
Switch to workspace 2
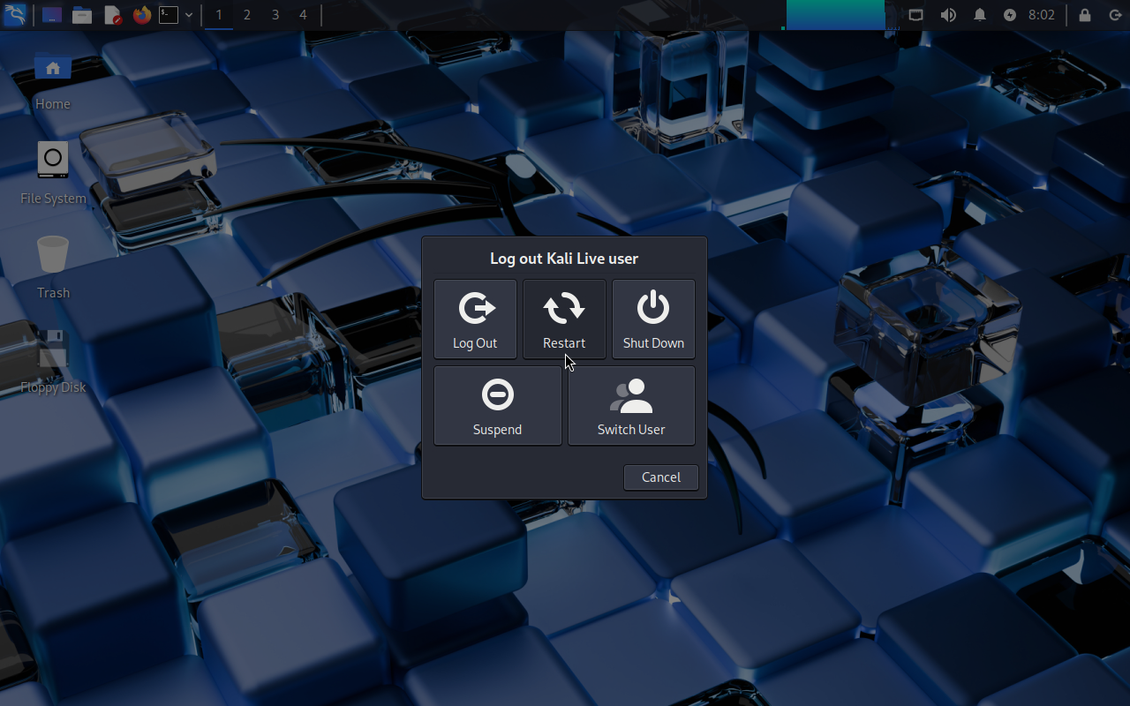[246, 15]
